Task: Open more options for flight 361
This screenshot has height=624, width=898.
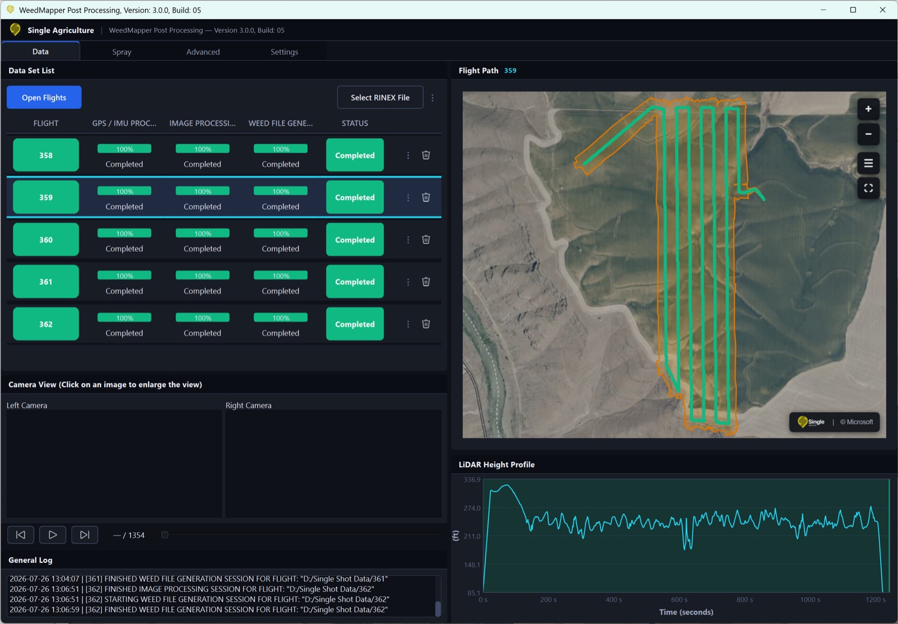Action: point(408,282)
